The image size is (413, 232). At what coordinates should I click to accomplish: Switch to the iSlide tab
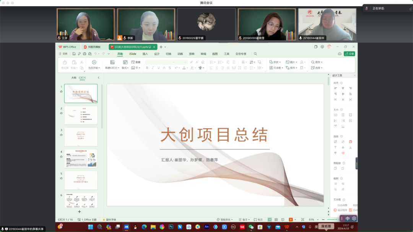pyautogui.click(x=133, y=54)
